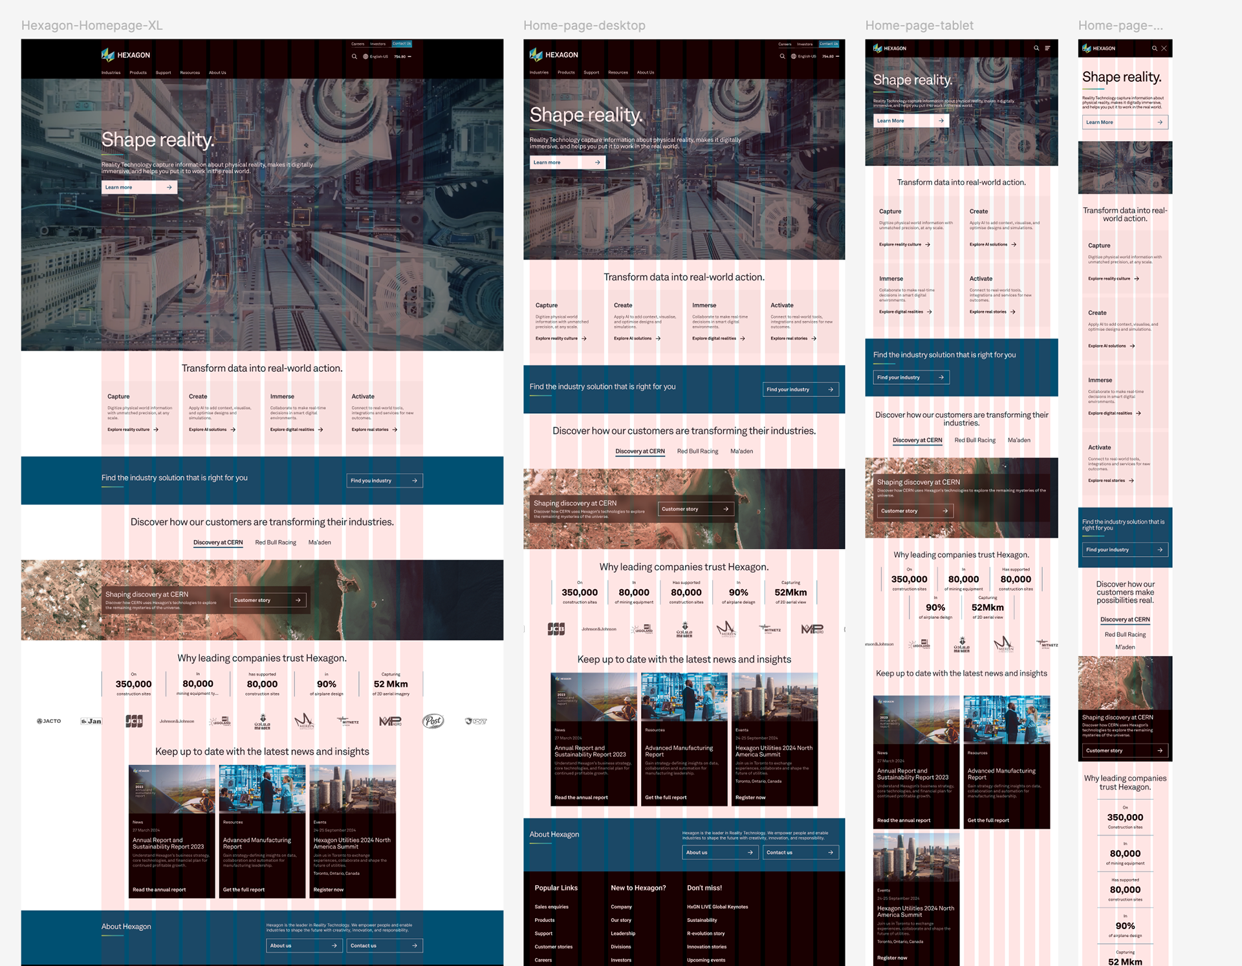Select Ma'aden tab in Home-page-tablet frame

(x=1019, y=440)
